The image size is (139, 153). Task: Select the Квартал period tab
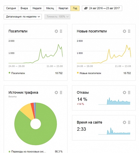point(63,8)
